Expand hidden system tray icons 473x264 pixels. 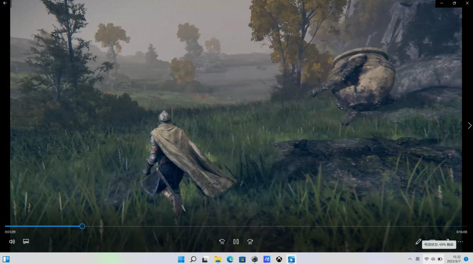pos(409,259)
